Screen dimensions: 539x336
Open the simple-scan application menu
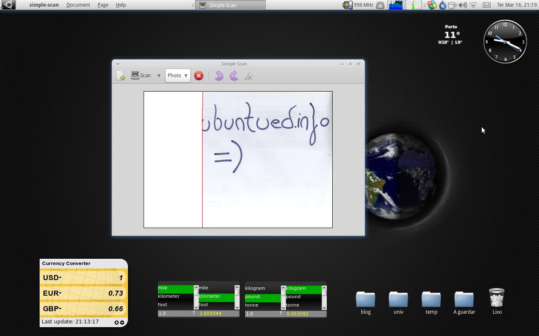point(44,5)
